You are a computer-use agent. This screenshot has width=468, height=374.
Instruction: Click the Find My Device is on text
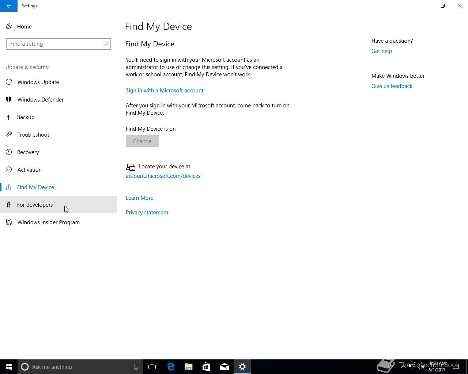(151, 129)
